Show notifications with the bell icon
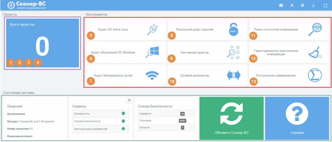 (x=313, y=5)
